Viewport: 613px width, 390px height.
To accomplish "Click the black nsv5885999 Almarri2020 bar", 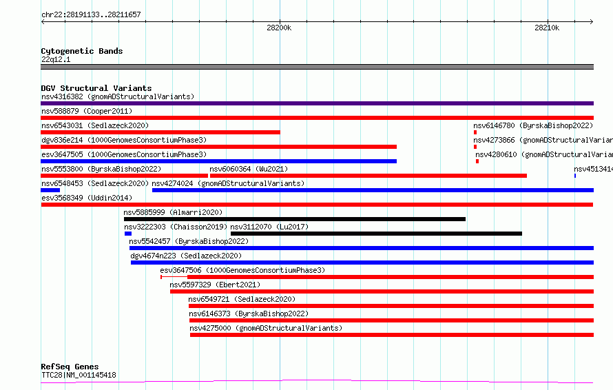I will [x=295, y=219].
